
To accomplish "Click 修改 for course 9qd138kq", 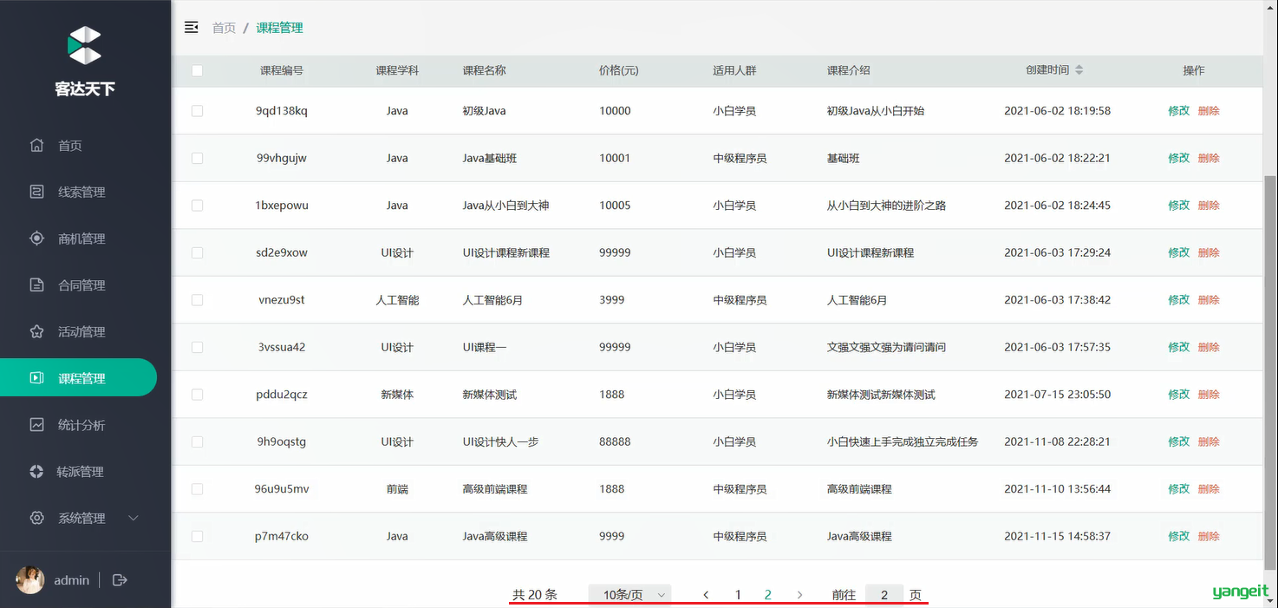I will coord(1178,111).
